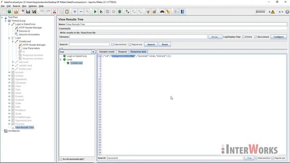
Task: Collapse Login in SalesForce tree node
Action: tap(9, 24)
